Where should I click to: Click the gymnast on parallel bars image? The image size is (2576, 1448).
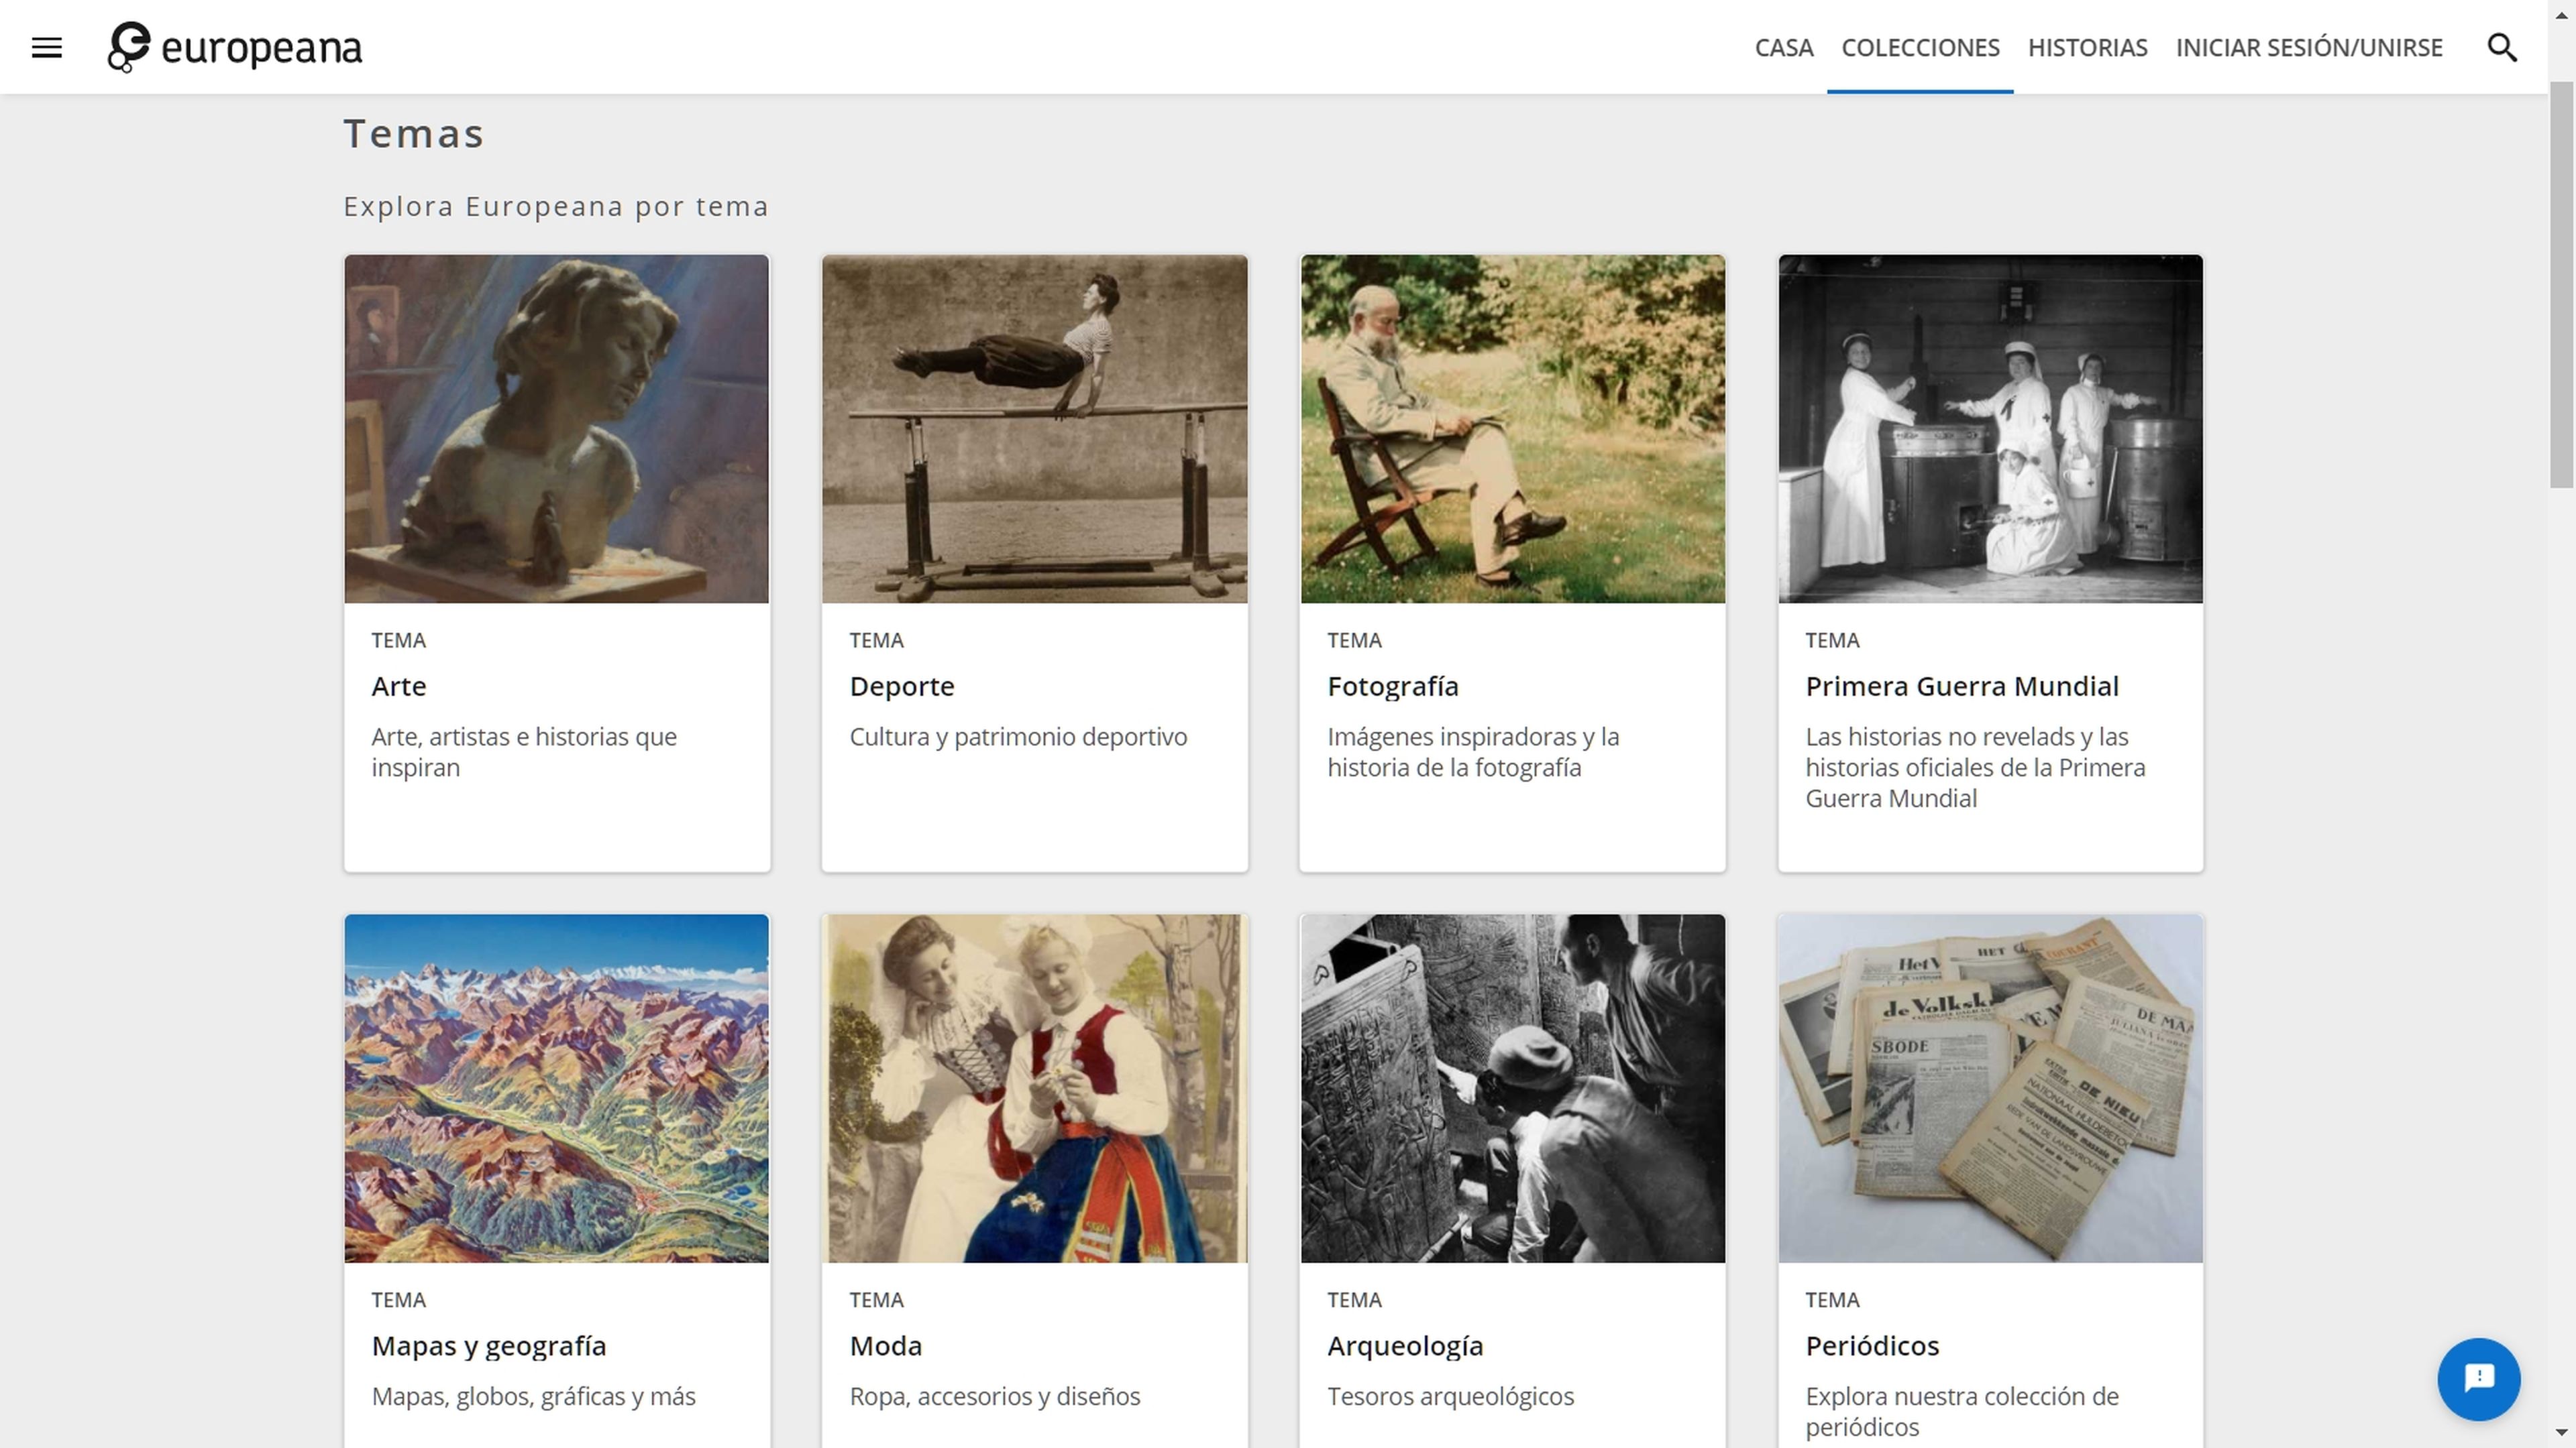pyautogui.click(x=1035, y=429)
